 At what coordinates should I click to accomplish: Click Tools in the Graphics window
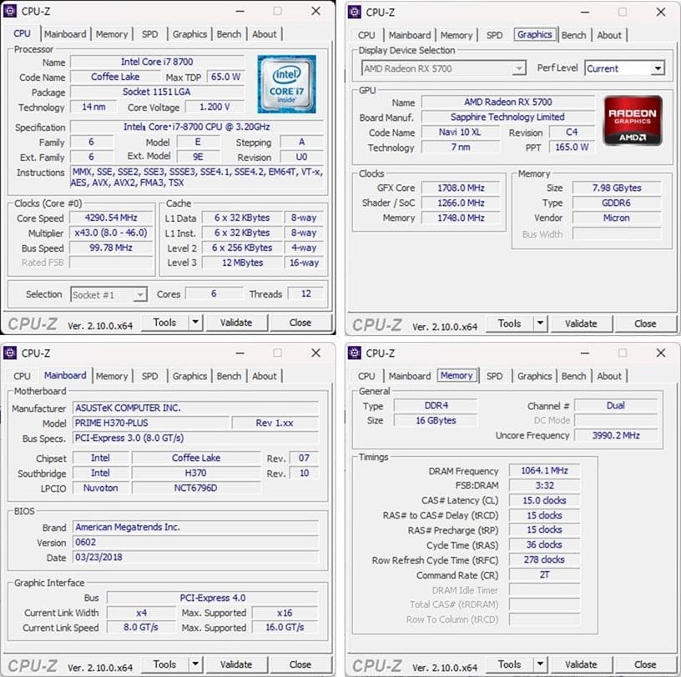[x=512, y=323]
